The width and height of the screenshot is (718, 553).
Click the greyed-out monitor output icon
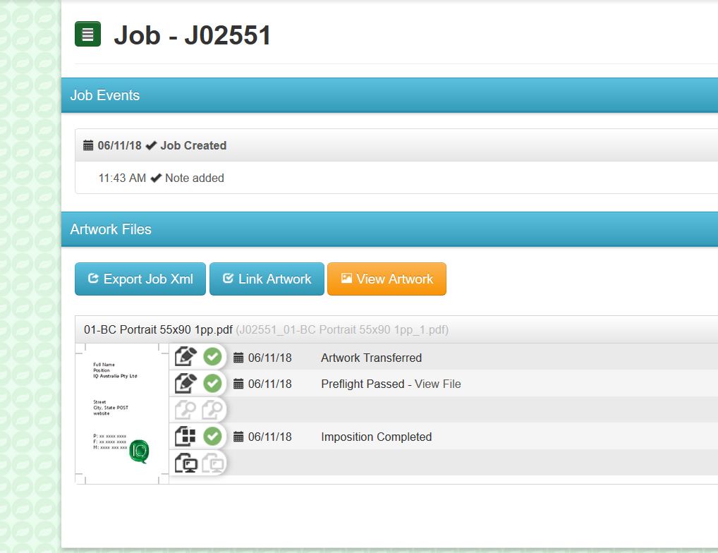[212, 463]
